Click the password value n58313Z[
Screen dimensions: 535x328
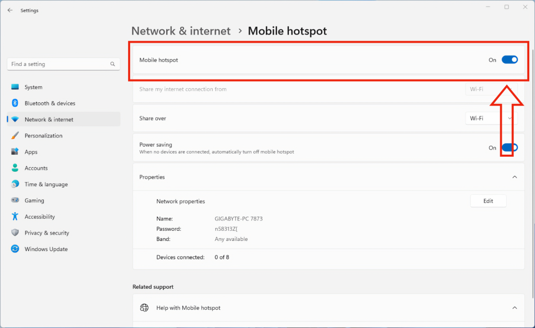(x=226, y=229)
